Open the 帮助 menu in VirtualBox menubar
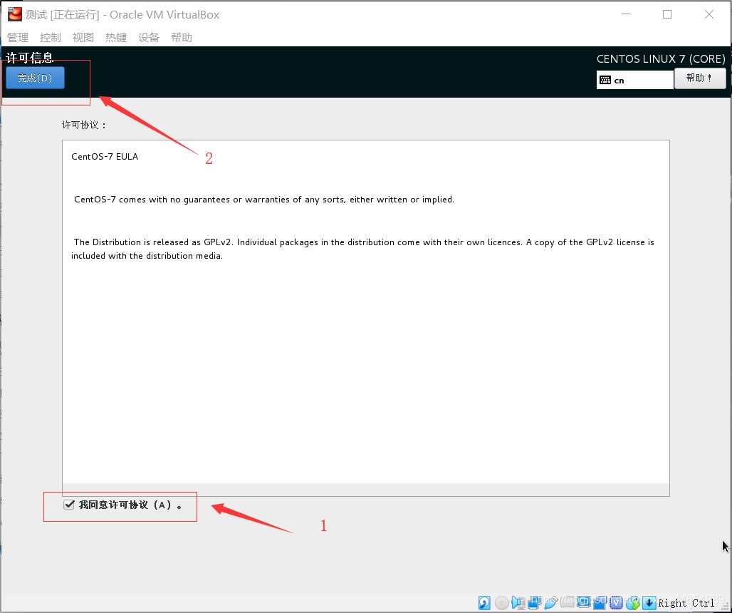The width and height of the screenshot is (732, 613). click(181, 37)
